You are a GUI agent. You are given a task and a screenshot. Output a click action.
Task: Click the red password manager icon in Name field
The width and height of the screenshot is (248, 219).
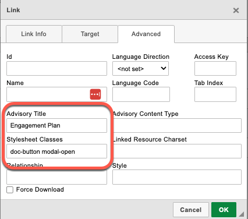click(95, 94)
